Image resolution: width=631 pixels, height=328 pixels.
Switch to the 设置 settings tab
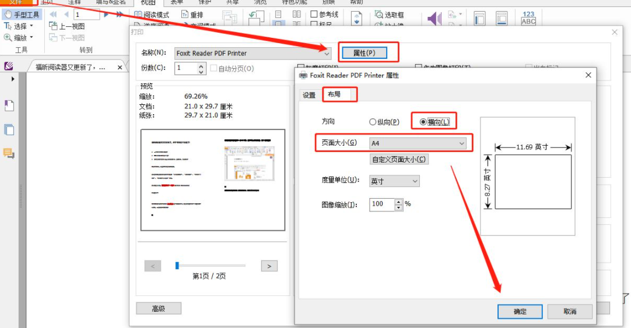(309, 95)
